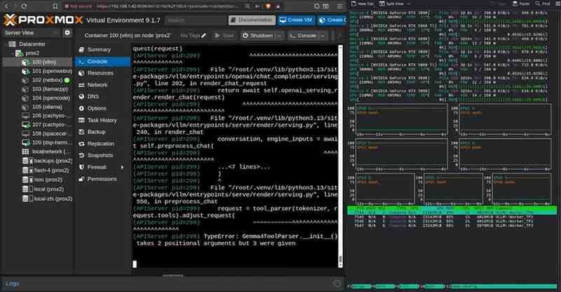Click the VM 107 monitor icon

point(25,125)
